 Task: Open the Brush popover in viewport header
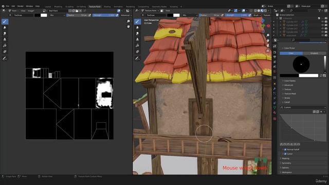[x=257, y=15]
